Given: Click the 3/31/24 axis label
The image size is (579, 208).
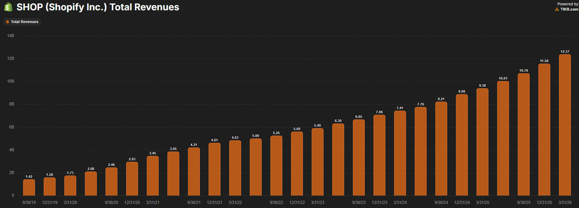Looking at the screenshot, I should pos(400,202).
